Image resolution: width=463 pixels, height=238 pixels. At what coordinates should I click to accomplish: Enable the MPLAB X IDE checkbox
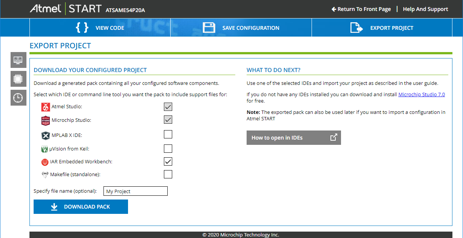pos(168,134)
